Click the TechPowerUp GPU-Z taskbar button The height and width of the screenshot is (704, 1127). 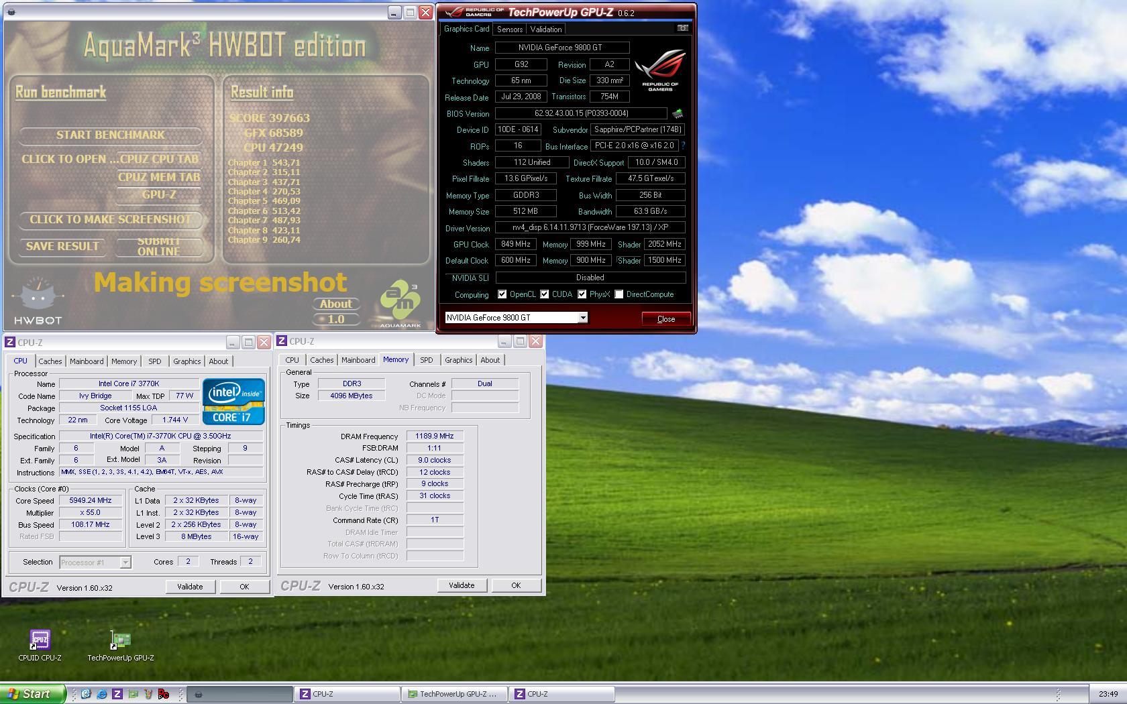pyautogui.click(x=454, y=694)
